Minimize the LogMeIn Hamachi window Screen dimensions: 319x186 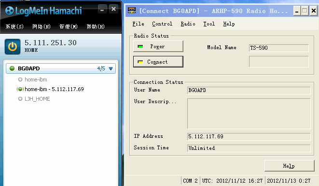102,9
